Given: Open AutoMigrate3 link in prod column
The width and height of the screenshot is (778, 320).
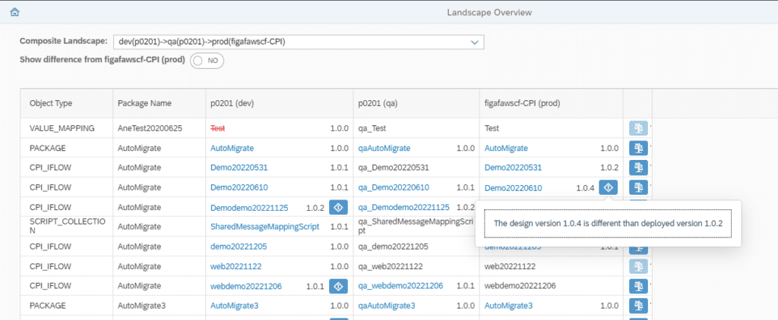Looking at the screenshot, I should pyautogui.click(x=508, y=306).
